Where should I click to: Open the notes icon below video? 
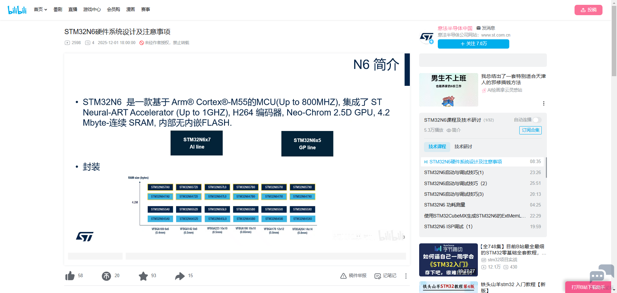point(378,276)
